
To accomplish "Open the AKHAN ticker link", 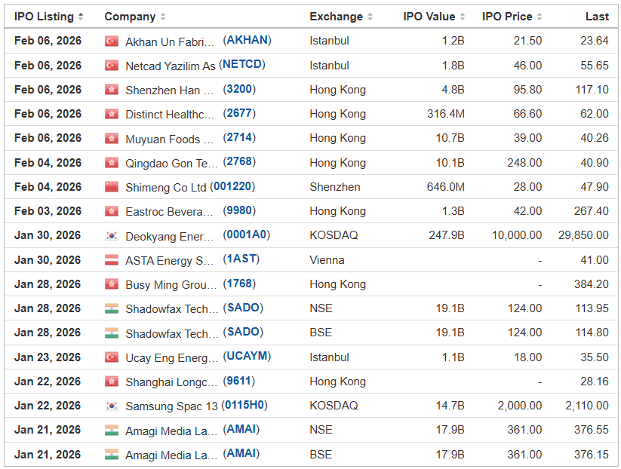I will (x=247, y=40).
